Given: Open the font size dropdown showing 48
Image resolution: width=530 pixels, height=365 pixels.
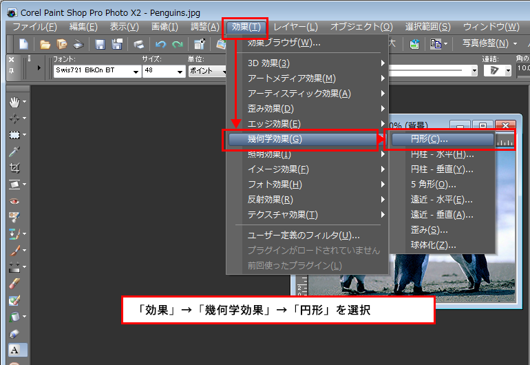Looking at the screenshot, I should pyautogui.click(x=180, y=72).
